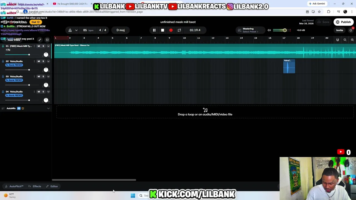Open the browser media control icon
Image resolution: width=356 pixels, height=200 pixels.
coord(338,12)
